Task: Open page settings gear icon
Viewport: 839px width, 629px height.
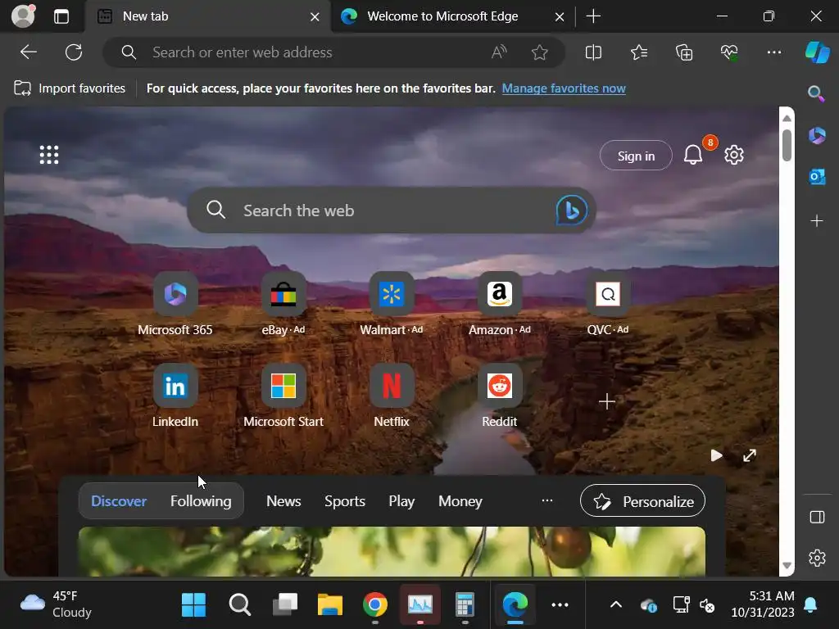Action: click(734, 155)
